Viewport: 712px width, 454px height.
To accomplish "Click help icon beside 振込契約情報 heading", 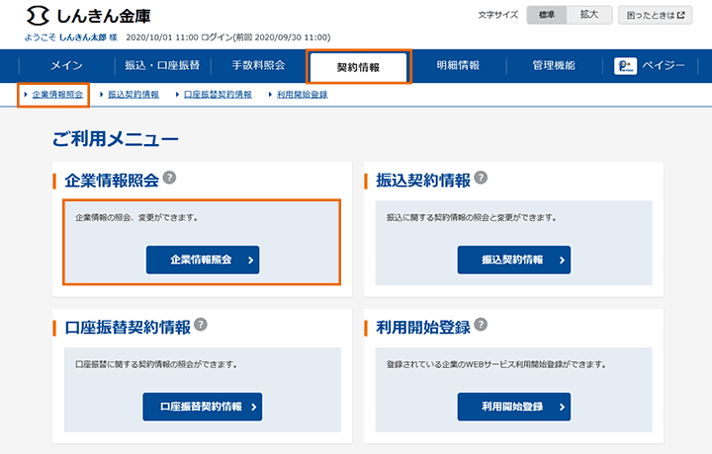I will coord(481,179).
